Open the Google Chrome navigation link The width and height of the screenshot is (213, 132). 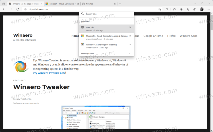click(153, 36)
